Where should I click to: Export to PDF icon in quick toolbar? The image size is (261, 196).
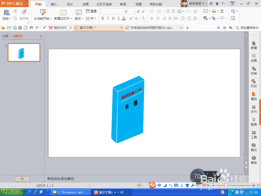pyautogui.click(x=14, y=28)
